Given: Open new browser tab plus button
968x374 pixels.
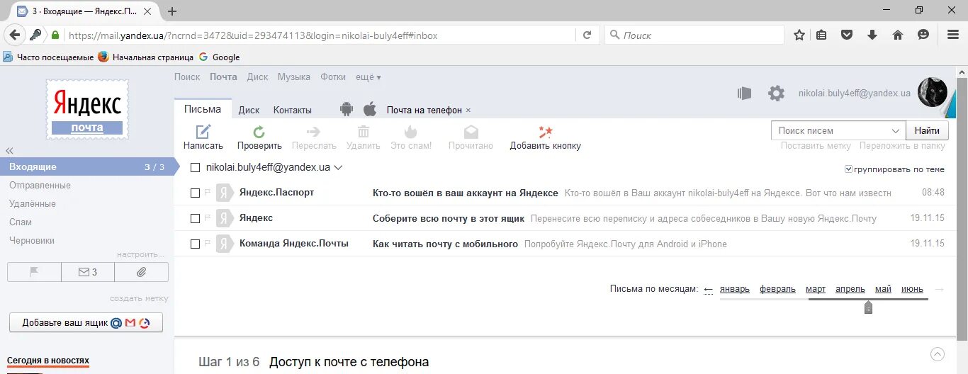Looking at the screenshot, I should point(172,11).
